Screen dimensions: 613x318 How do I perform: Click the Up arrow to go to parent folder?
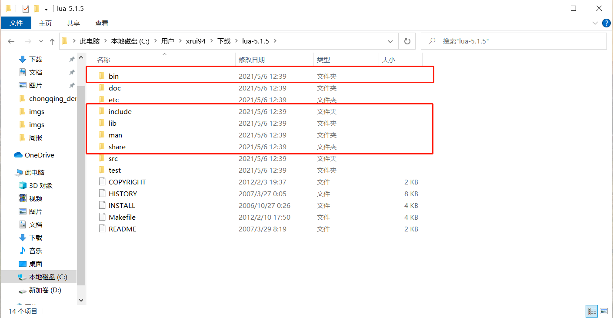tap(52, 40)
